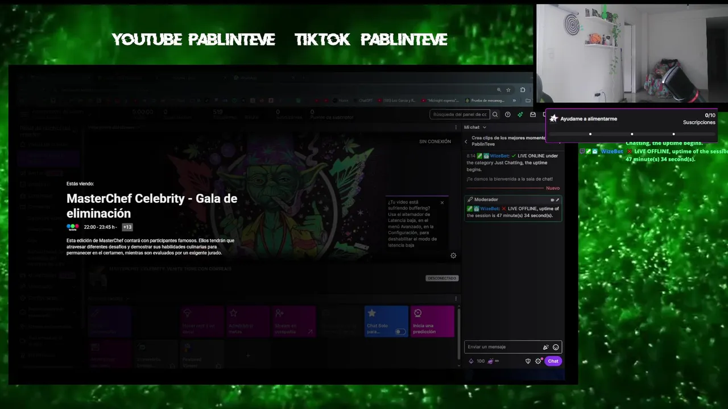The height and width of the screenshot is (409, 728).
Task: Expand bookmarks overflow double chevron
Action: [514, 101]
